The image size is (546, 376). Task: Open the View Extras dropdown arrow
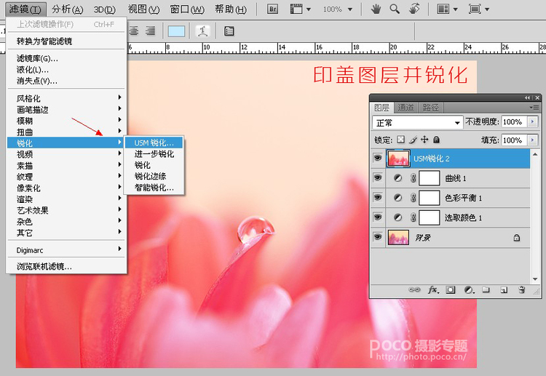(308, 9)
